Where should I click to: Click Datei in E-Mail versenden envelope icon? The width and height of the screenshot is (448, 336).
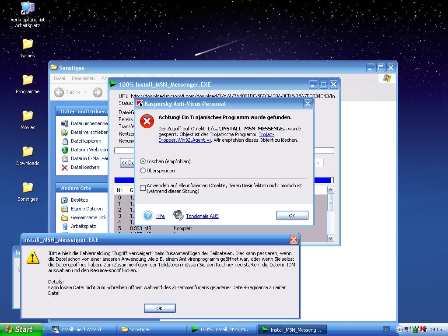(65, 158)
